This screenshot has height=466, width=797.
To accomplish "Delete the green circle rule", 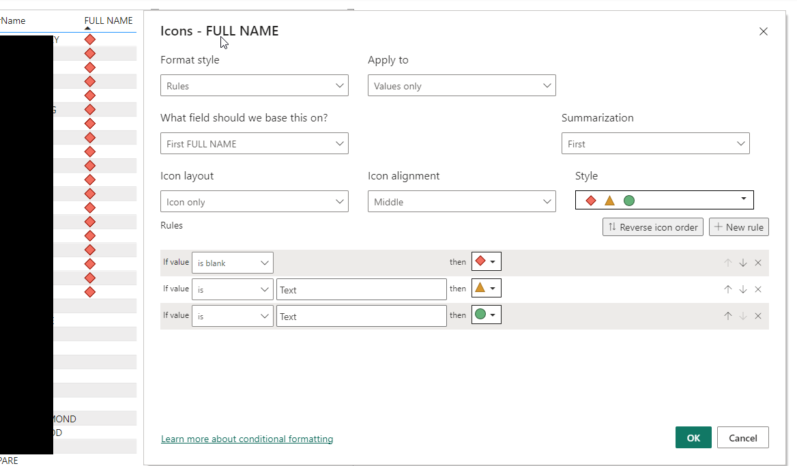I will pyautogui.click(x=758, y=316).
